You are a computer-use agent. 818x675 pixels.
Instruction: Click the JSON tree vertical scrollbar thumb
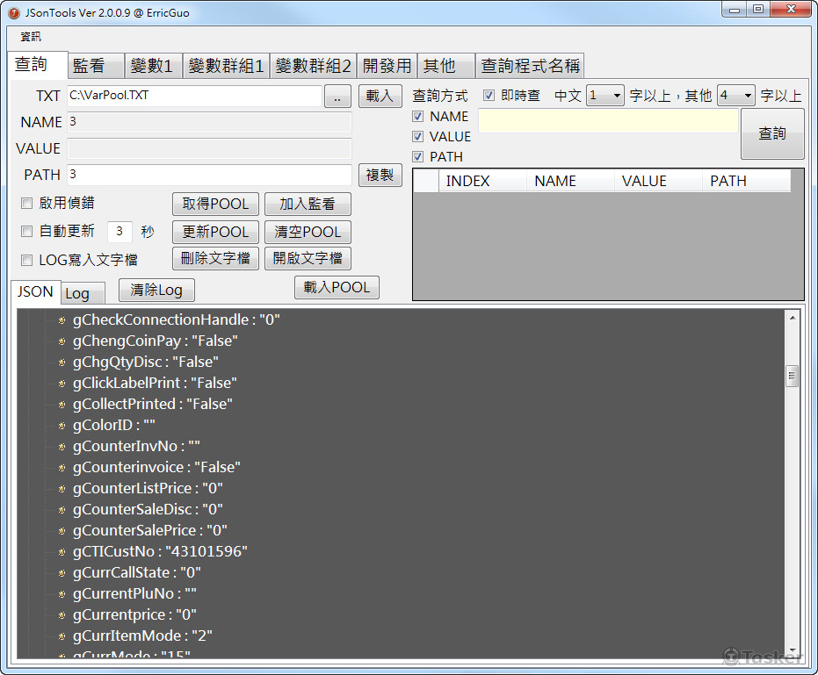click(792, 376)
